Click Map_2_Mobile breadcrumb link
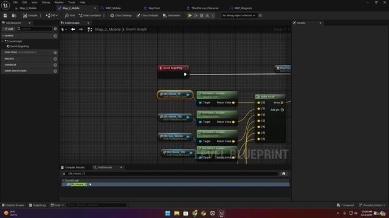This screenshot has width=389, height=218. click(x=108, y=30)
